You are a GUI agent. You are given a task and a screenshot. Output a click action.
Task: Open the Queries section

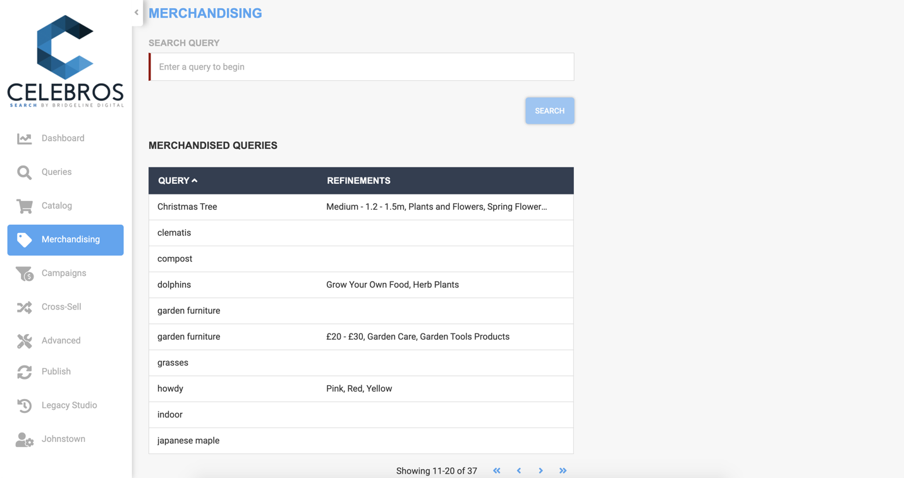pos(65,172)
